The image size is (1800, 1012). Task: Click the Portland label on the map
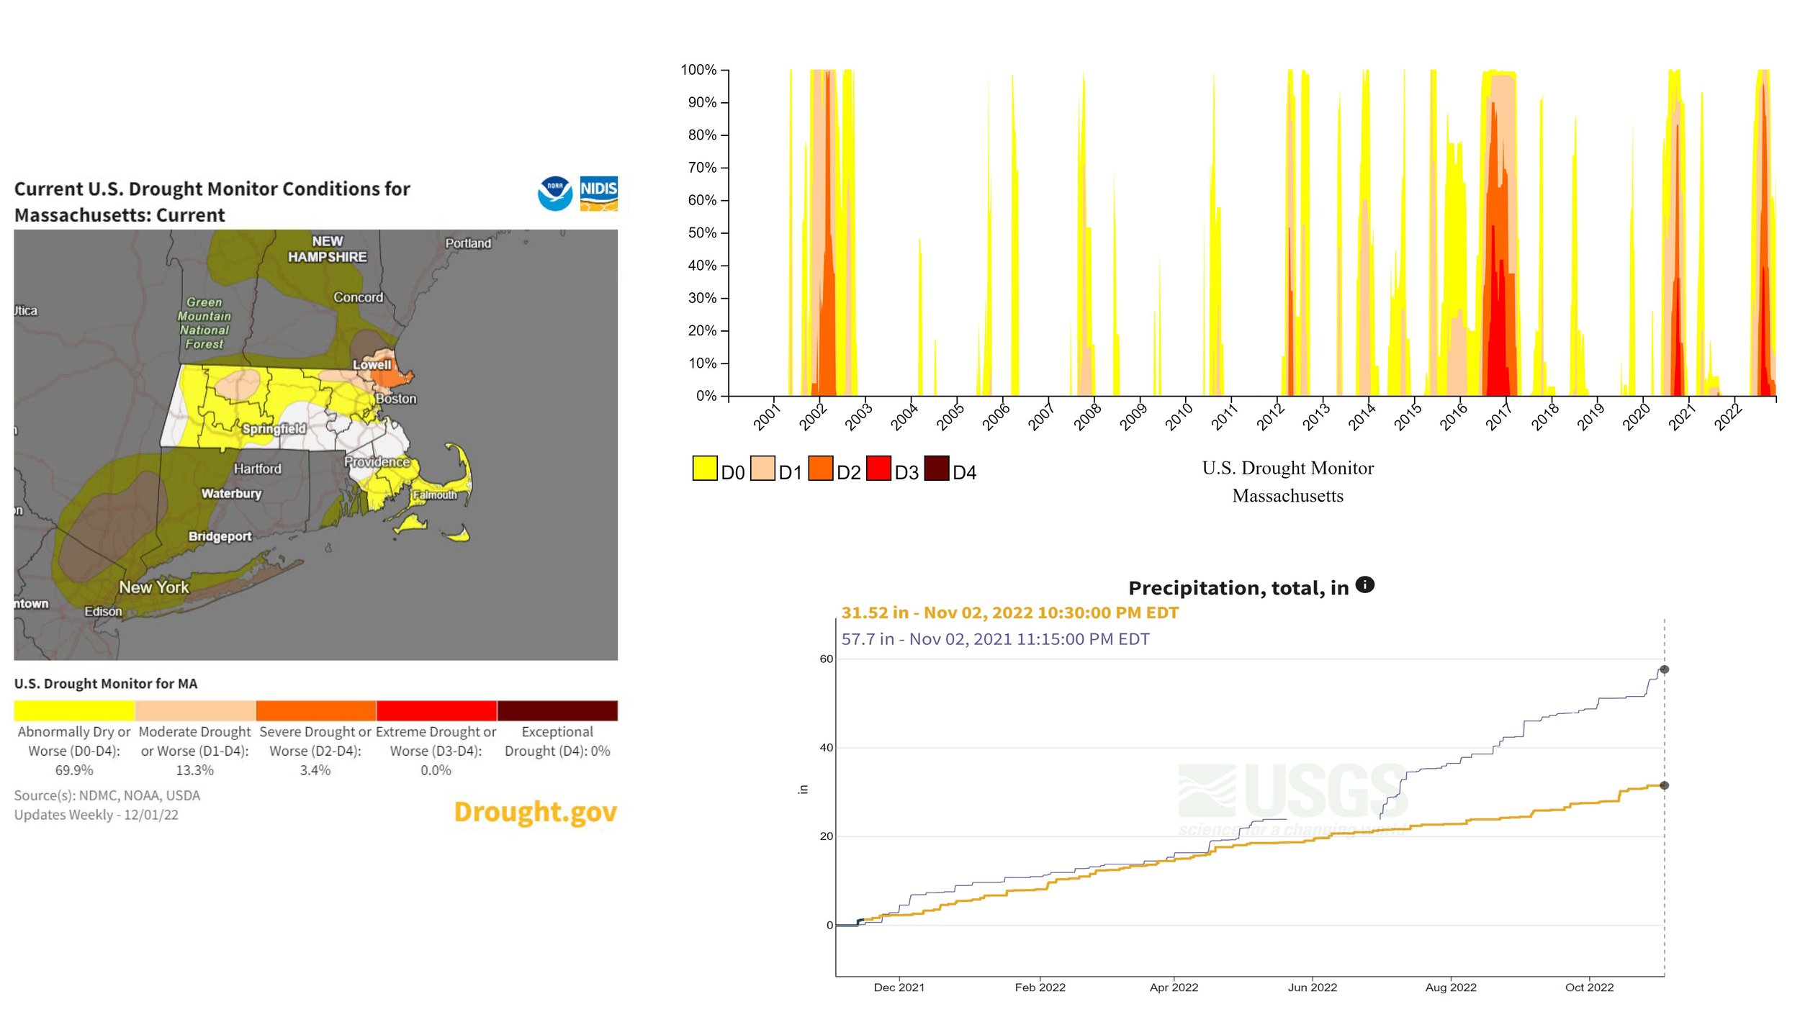pos(468,243)
